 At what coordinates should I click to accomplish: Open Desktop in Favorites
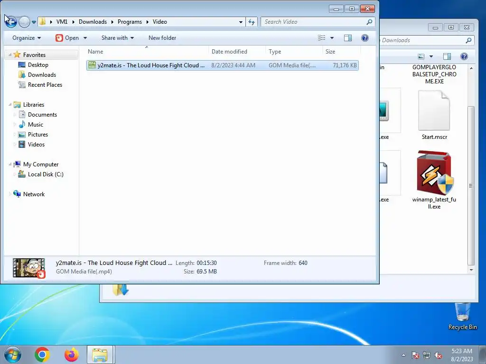[x=38, y=64]
